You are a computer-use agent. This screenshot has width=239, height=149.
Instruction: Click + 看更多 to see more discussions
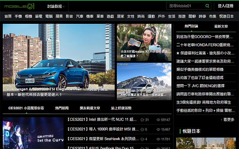pyautogui.click(x=227, y=120)
